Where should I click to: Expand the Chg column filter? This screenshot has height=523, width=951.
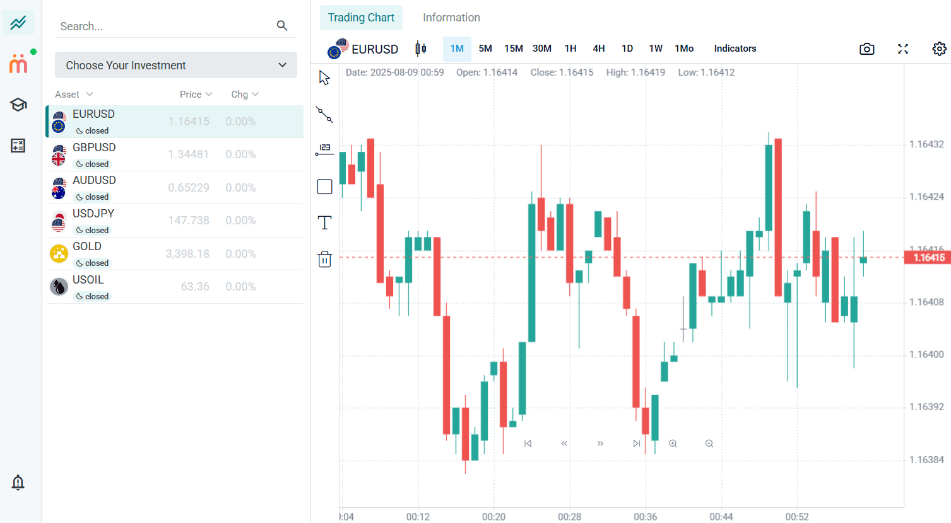point(245,94)
